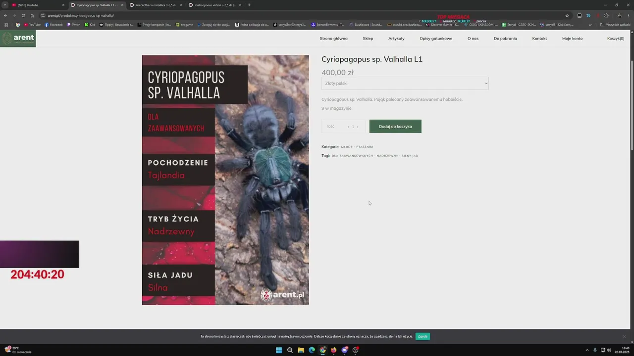Click the product quantity input field
The height and width of the screenshot is (356, 634).
[x=353, y=127]
